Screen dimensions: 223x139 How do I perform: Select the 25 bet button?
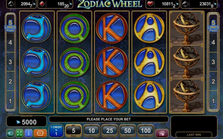(110, 131)
